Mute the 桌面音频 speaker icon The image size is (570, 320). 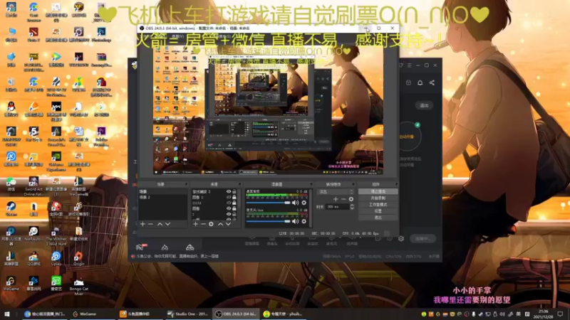[x=295, y=203]
